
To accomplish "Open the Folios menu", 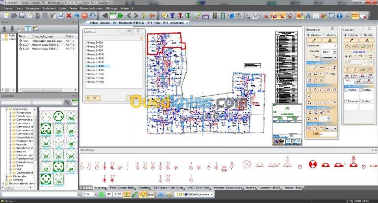I will [19, 8].
